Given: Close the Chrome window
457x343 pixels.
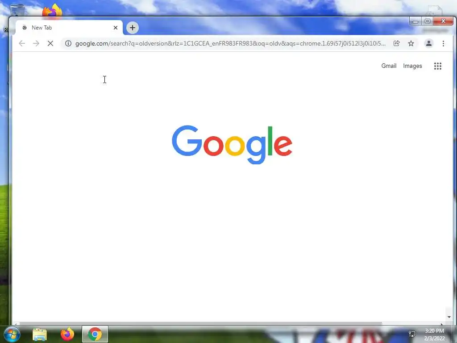Looking at the screenshot, I should 443,21.
